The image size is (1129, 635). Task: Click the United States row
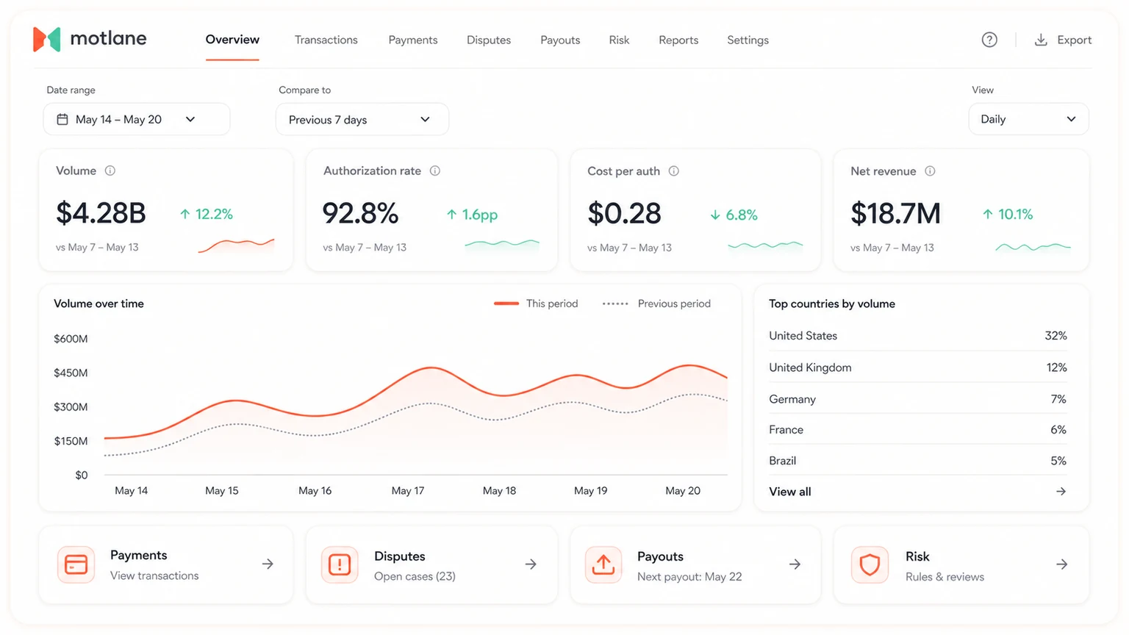(x=917, y=335)
